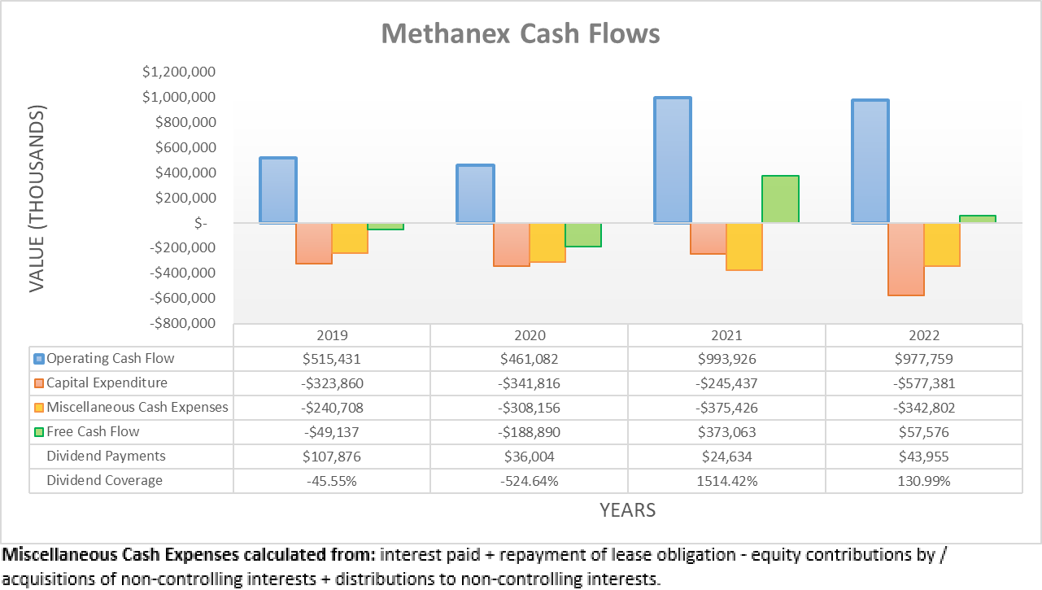
Task: Select the Dividend Coverage row label
Action: pos(104,480)
